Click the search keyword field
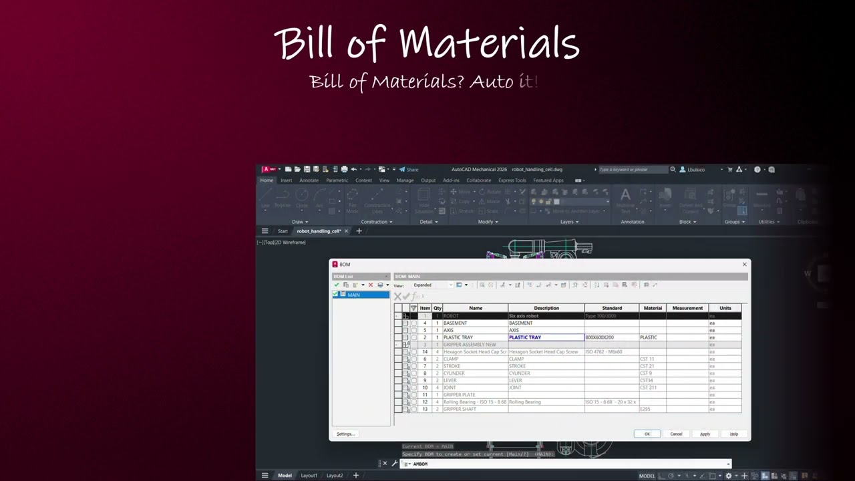 (633, 170)
